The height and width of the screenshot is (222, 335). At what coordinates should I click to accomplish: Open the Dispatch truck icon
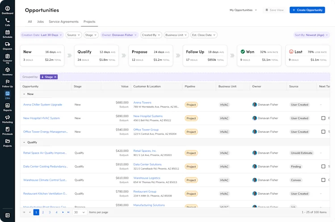point(8,46)
